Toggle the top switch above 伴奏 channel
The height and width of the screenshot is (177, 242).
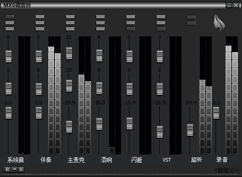click(x=40, y=17)
